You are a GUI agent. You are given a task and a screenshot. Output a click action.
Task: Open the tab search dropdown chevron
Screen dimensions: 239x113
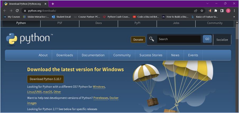pyautogui.click(x=208, y=3)
